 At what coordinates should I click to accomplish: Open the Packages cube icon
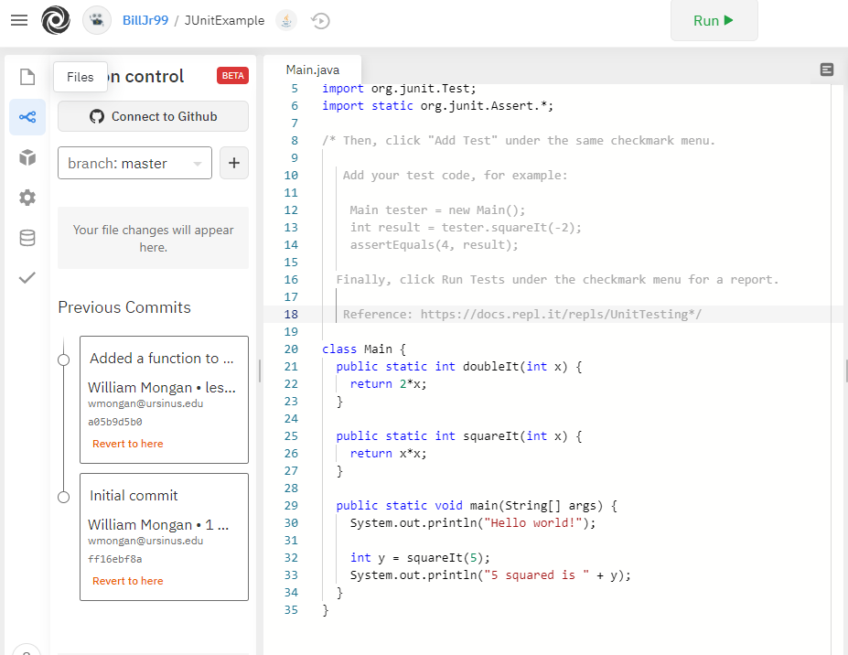tap(27, 157)
